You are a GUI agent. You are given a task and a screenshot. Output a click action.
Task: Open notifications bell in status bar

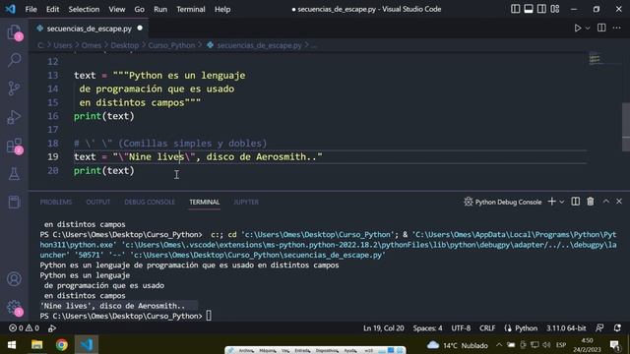(617, 328)
